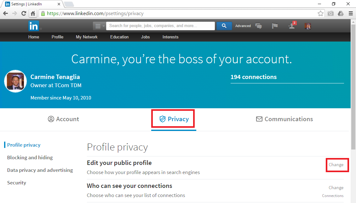356x203 pixels.
Task: Select the Privacy tab
Action: click(174, 119)
